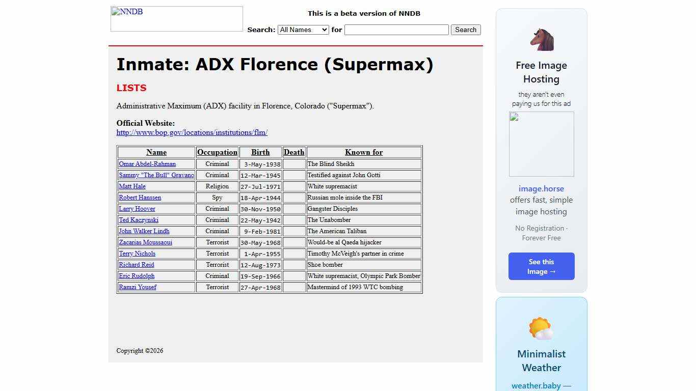The width and height of the screenshot is (696, 391).
Task: Open the LISTS link
Action: pos(131,88)
